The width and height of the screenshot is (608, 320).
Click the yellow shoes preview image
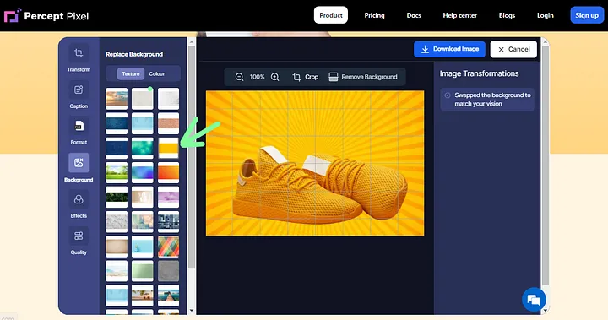(x=315, y=163)
